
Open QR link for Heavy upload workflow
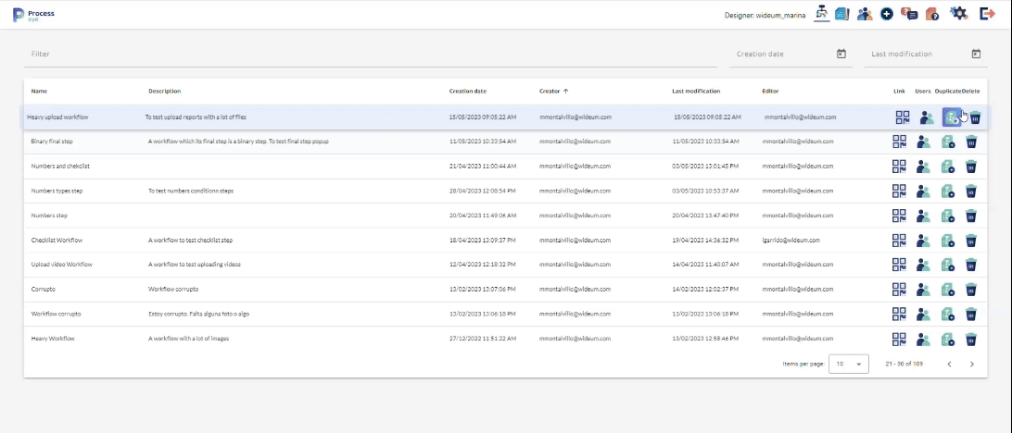(903, 118)
